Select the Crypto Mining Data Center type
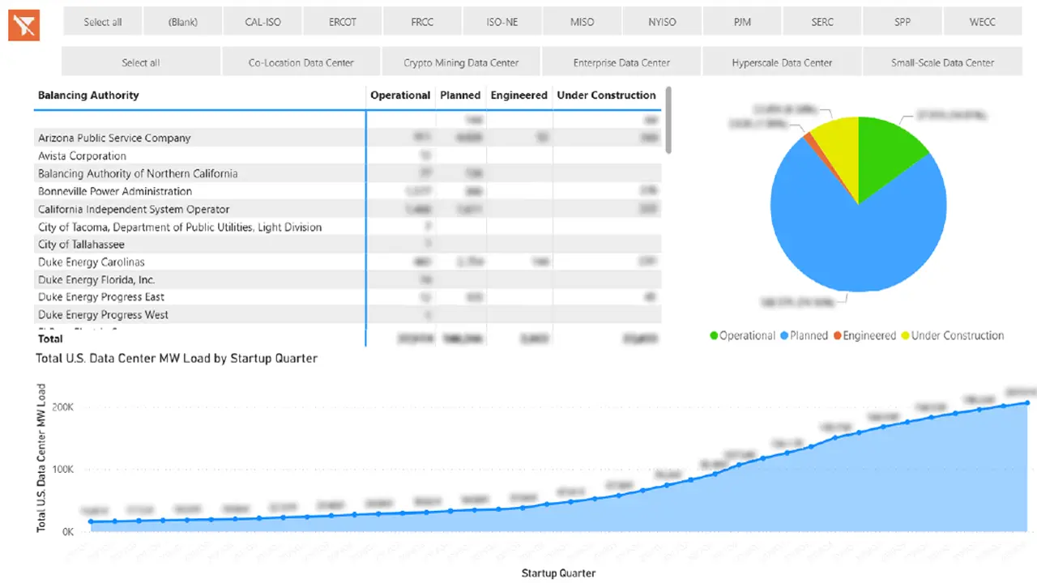Image resolution: width=1037 pixels, height=583 pixels. [x=461, y=62]
